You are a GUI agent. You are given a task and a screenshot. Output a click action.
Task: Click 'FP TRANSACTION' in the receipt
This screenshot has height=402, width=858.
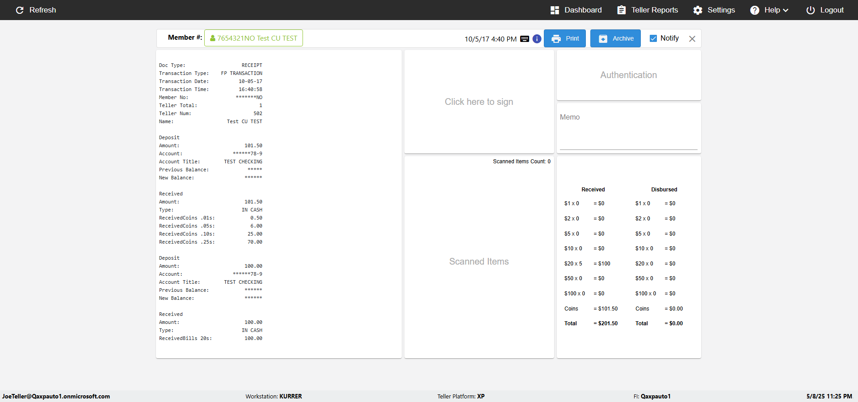pyautogui.click(x=242, y=73)
